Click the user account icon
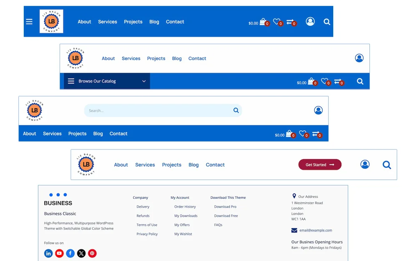This screenshot has width=417, height=261. (x=310, y=21)
